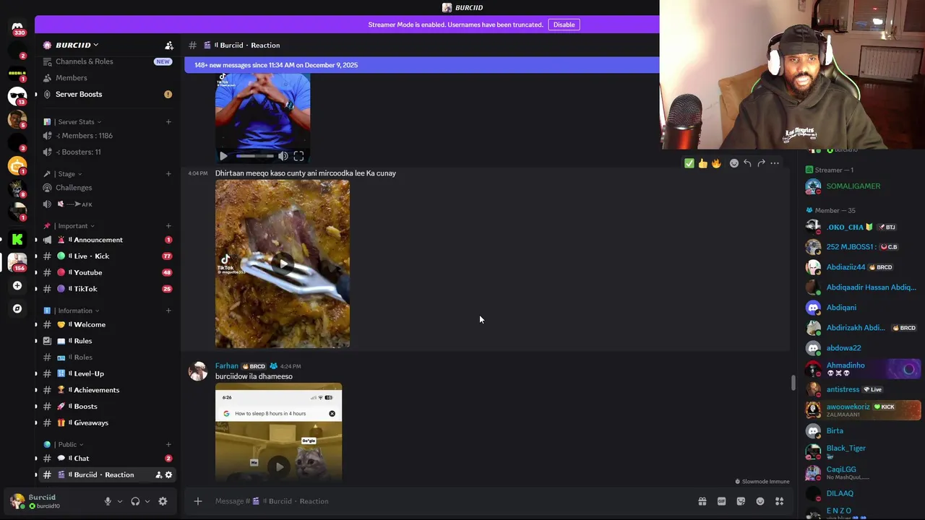This screenshot has width=925, height=520.
Task: Forward the message arrow icon
Action: click(x=761, y=163)
